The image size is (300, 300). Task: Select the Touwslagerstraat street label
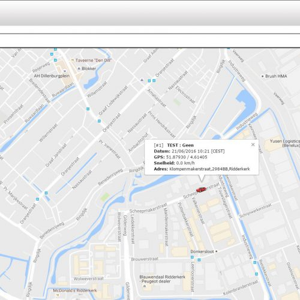225,202
